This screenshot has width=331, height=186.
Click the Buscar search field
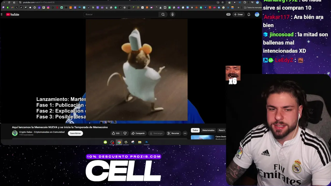(121, 14)
